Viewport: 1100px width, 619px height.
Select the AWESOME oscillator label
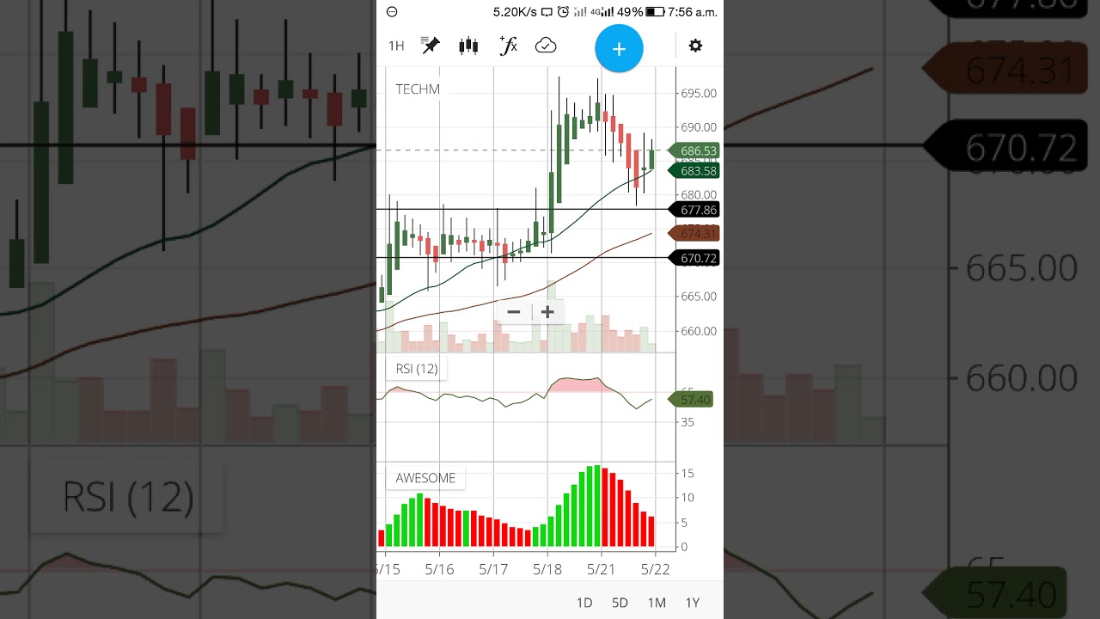pyautogui.click(x=425, y=478)
